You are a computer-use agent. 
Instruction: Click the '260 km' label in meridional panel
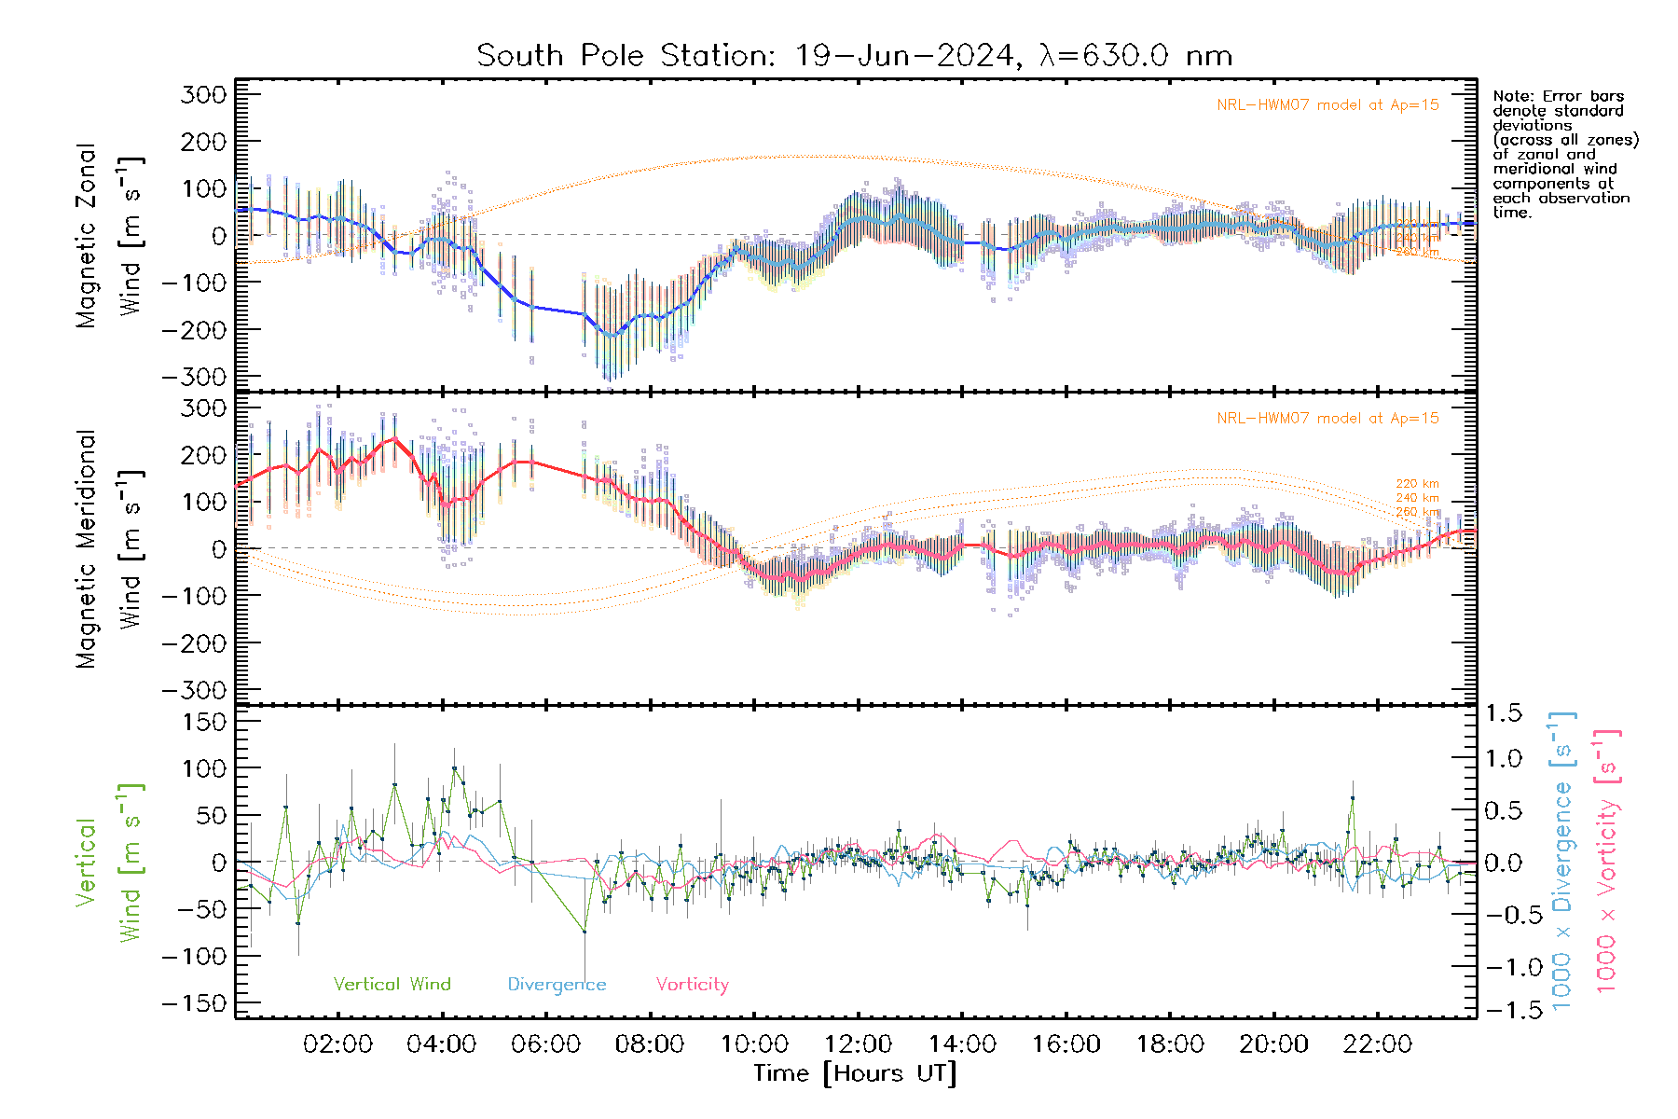pos(1417,512)
